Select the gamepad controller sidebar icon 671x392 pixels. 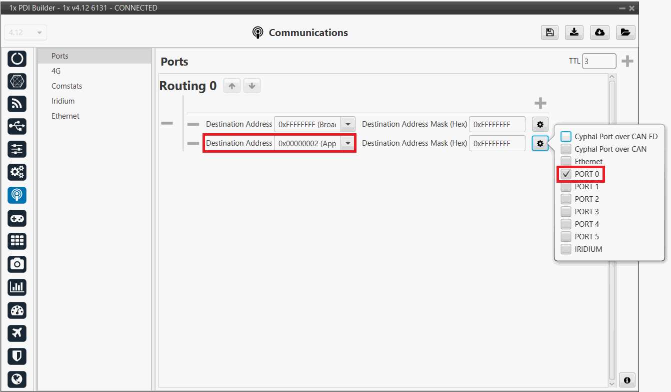(17, 219)
